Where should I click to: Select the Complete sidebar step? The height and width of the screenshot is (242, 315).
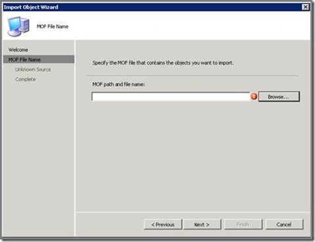tap(26, 80)
